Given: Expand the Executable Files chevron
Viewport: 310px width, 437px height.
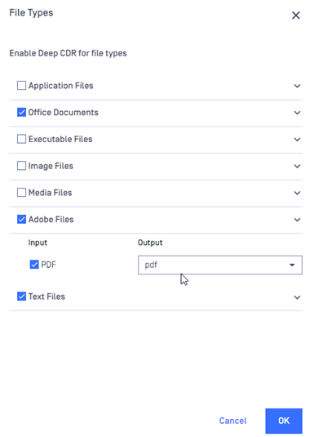Looking at the screenshot, I should click(297, 140).
